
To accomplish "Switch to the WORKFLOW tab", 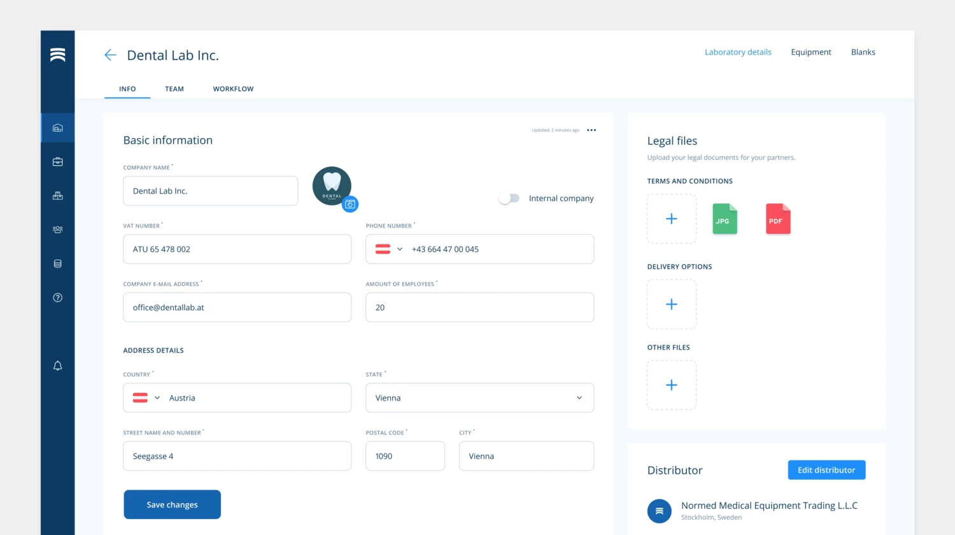I will [233, 89].
